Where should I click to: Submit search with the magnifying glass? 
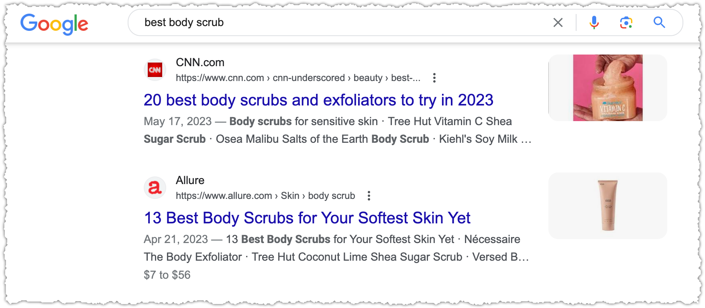(659, 22)
